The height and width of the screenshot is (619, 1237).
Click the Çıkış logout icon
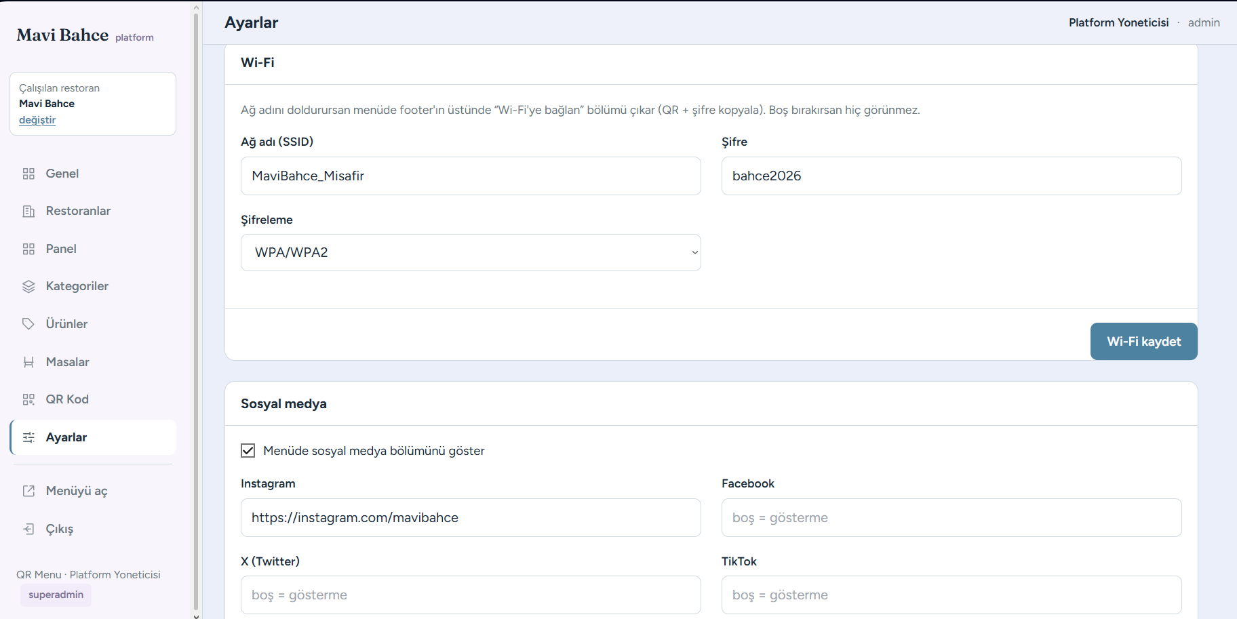coord(28,529)
